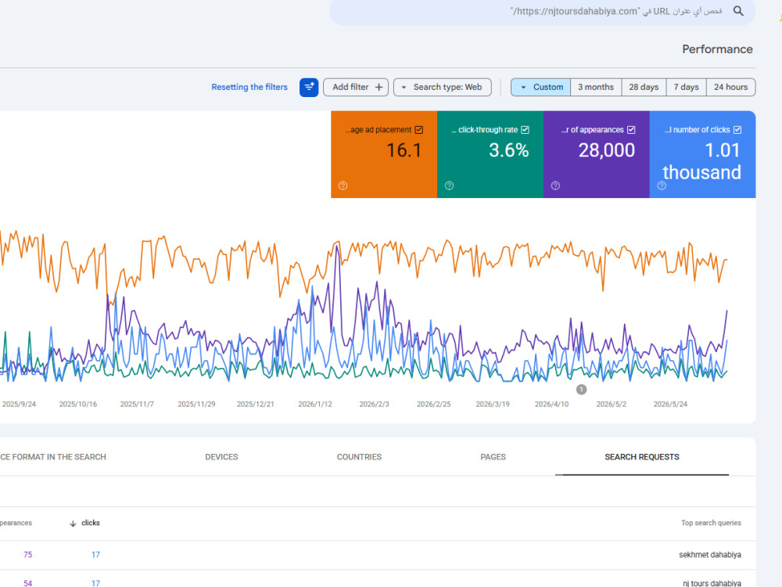
Task: Switch to the DEVICES tab
Action: pos(221,457)
